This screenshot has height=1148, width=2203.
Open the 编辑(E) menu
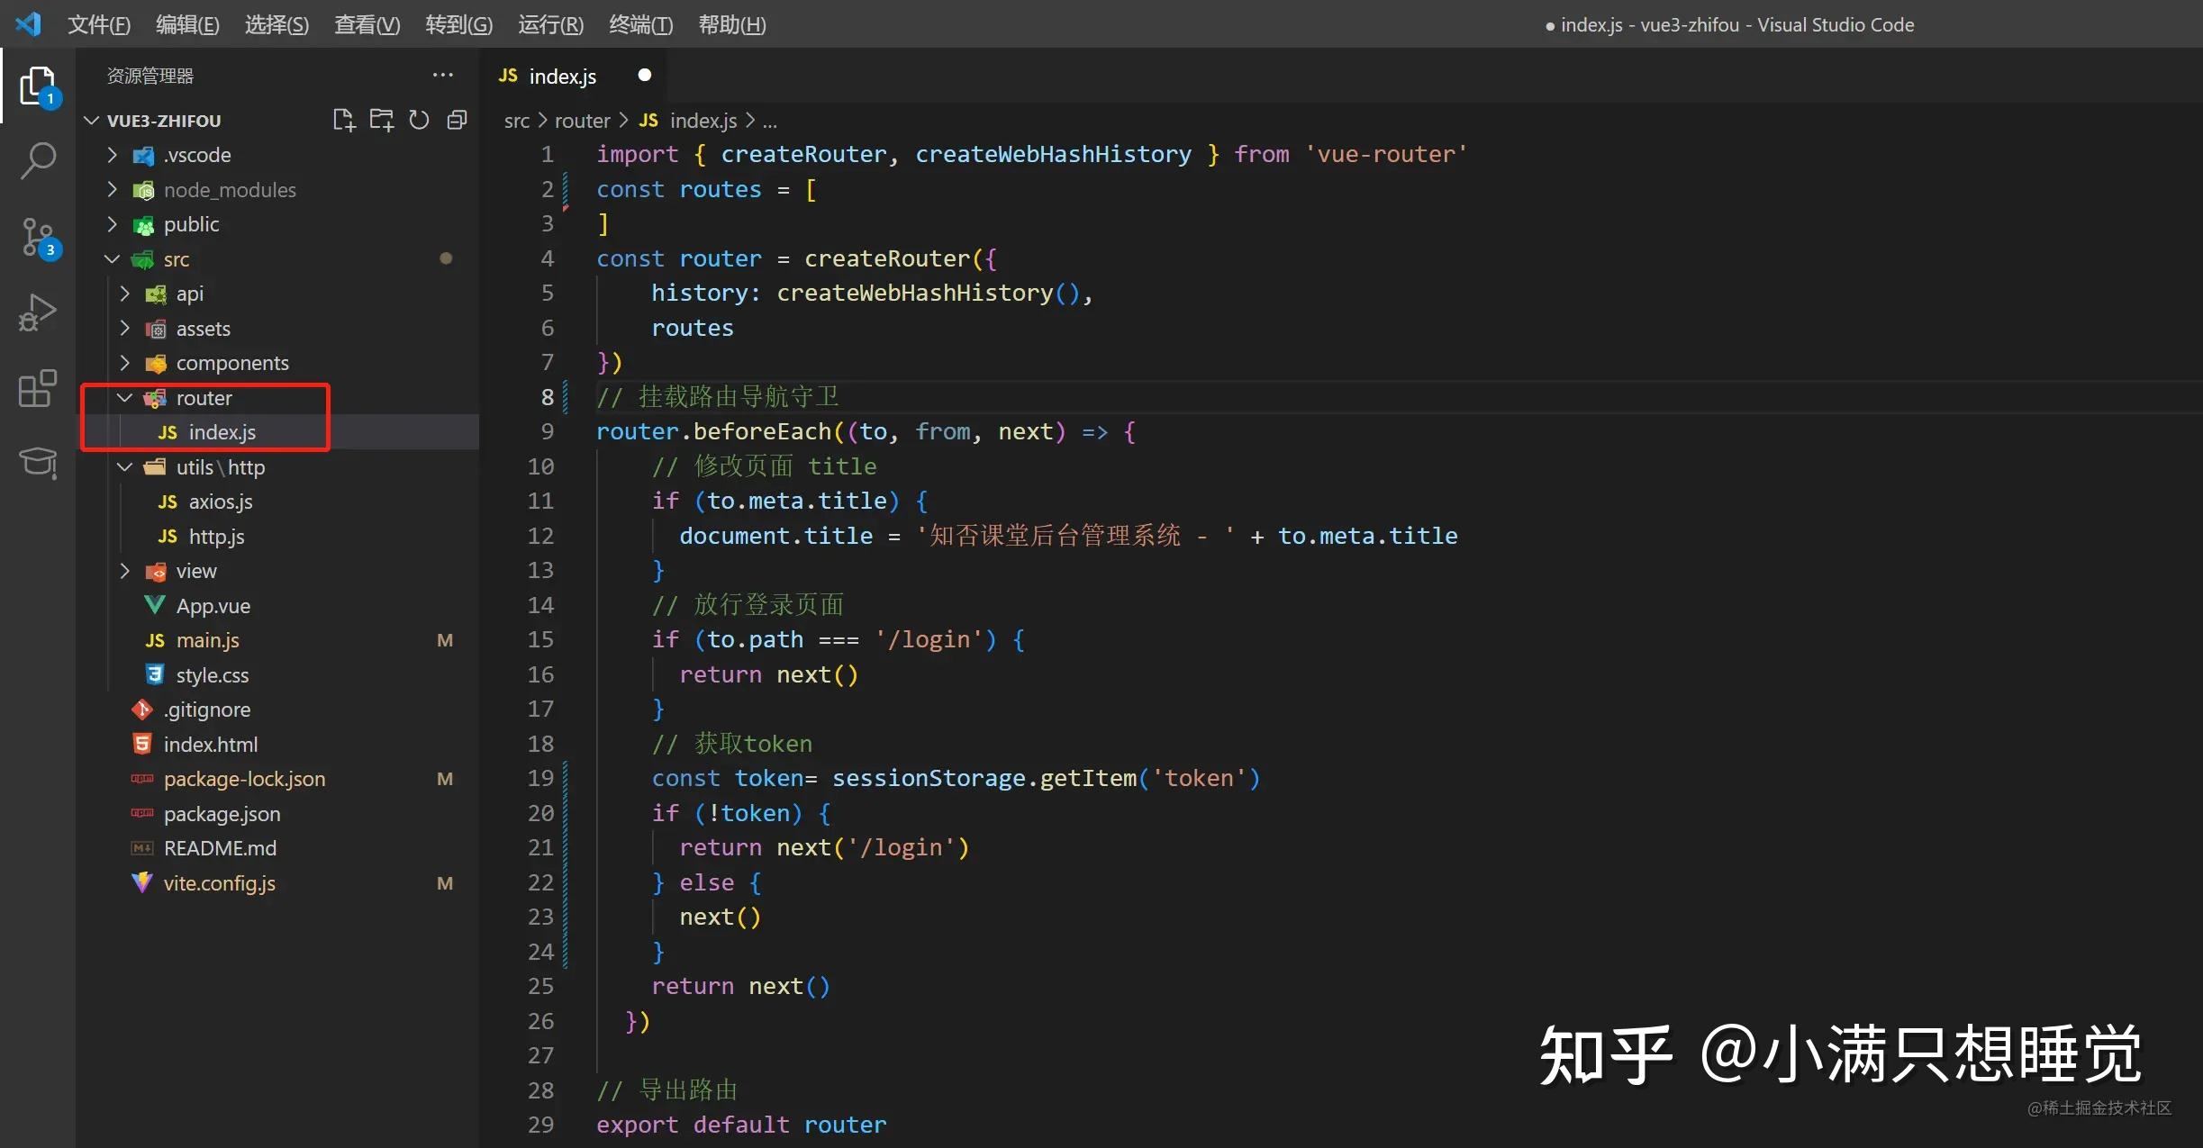[187, 24]
